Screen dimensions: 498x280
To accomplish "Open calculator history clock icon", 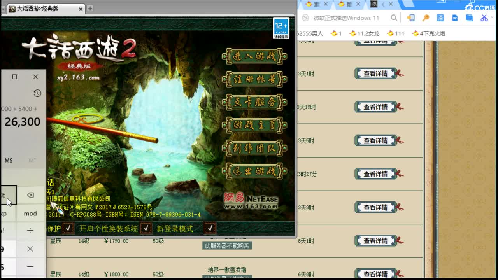I will (x=37, y=93).
